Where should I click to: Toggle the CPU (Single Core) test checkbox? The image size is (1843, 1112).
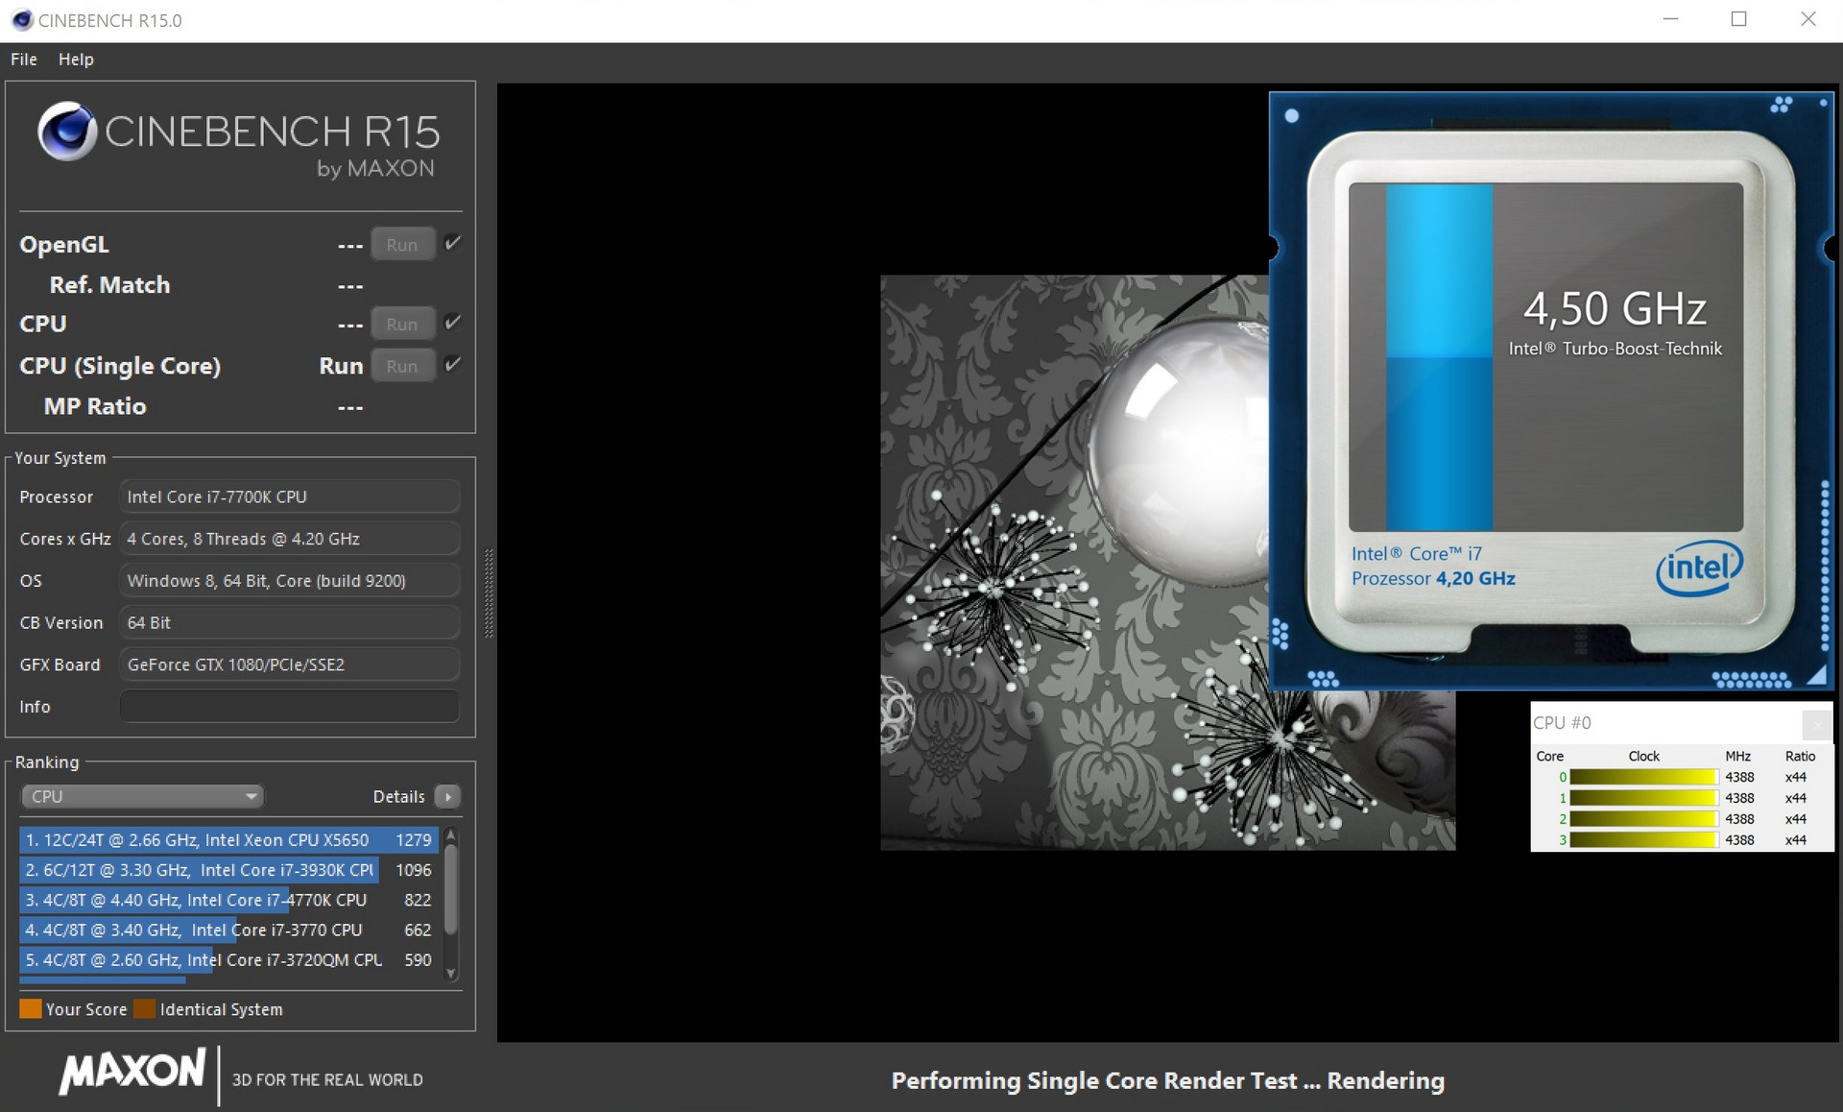(453, 364)
